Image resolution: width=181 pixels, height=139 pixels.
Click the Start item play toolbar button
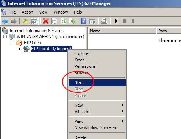coord(116,21)
